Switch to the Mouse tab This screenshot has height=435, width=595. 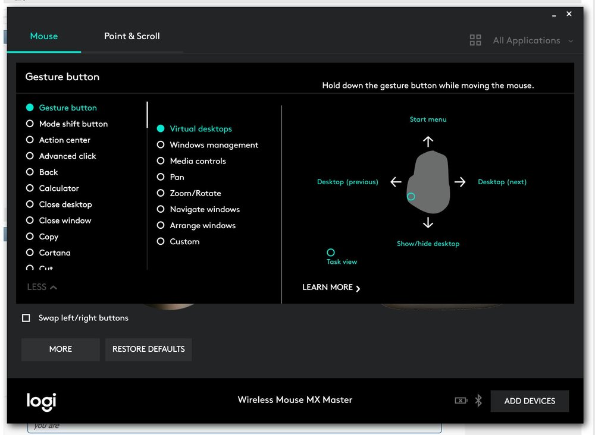[44, 36]
